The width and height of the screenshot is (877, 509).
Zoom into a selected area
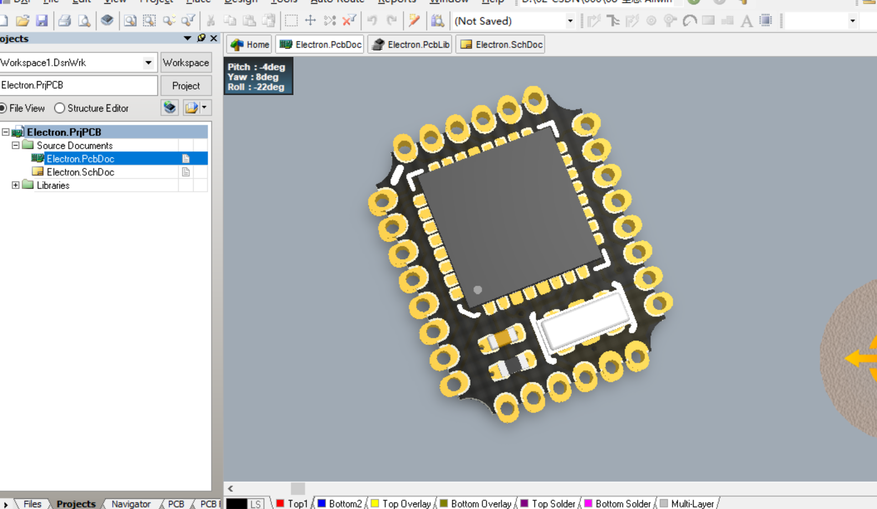click(x=149, y=21)
